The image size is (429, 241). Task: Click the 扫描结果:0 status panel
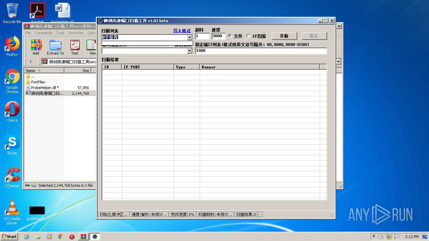246,215
